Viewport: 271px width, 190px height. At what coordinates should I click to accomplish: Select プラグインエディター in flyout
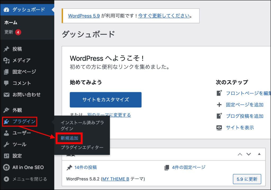(82, 148)
